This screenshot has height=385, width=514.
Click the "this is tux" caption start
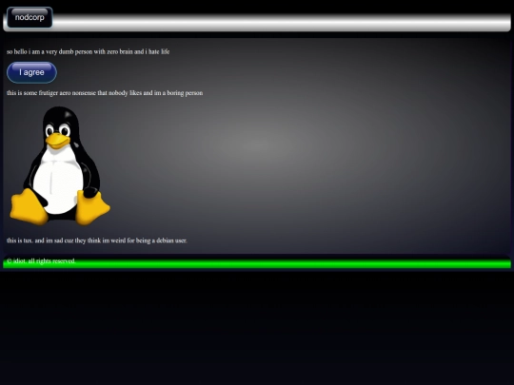(x=20, y=241)
